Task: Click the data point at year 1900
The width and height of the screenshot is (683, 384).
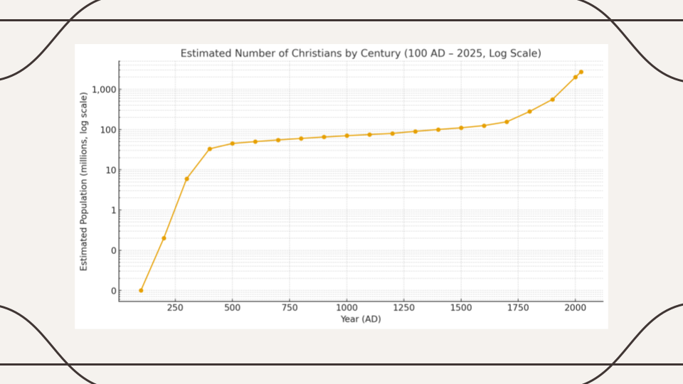Action: (553, 100)
